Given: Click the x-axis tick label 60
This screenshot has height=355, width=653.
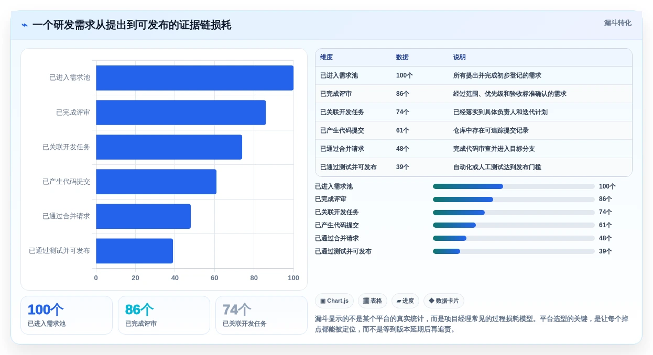Looking at the screenshot, I should (x=214, y=278).
